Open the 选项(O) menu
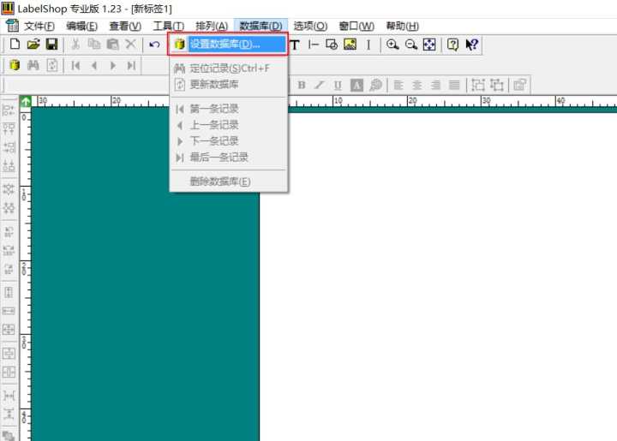The height and width of the screenshot is (441, 617). click(x=310, y=27)
